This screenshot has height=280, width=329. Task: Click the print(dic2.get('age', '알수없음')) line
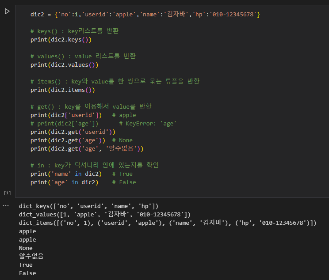[87, 148]
